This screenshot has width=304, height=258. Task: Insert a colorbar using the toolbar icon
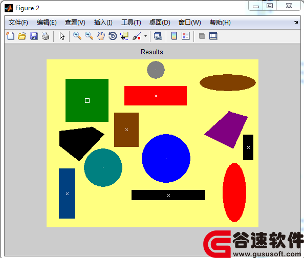tap(174, 36)
